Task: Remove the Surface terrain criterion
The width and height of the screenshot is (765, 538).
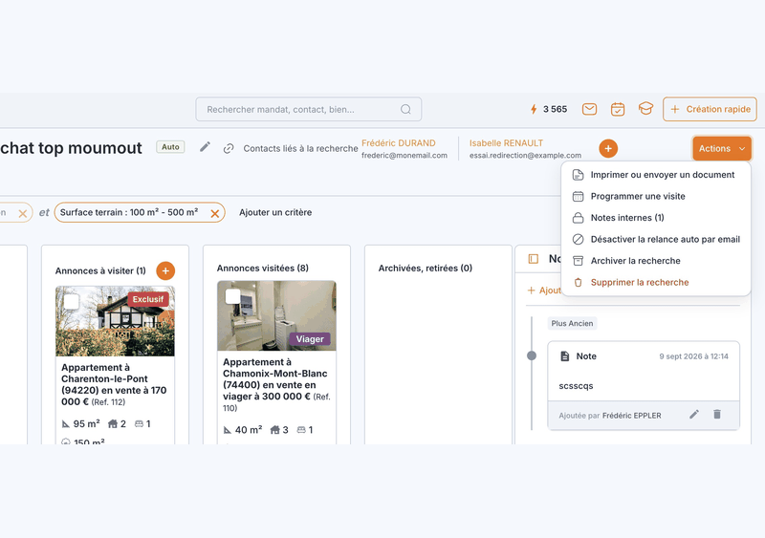Action: coord(214,213)
